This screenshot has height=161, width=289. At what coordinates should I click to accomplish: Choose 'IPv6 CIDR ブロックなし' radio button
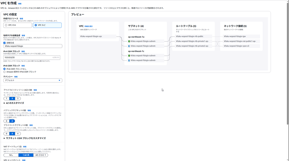click(4, 69)
